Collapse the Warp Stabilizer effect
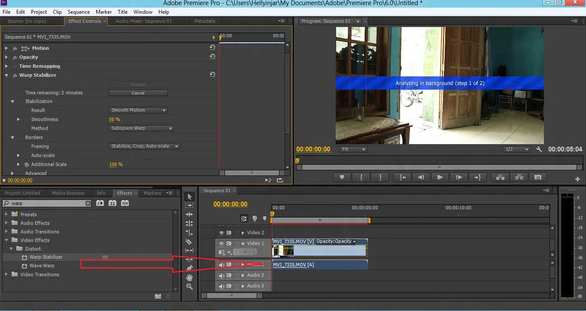Viewport: 586px width, 311px height. tap(6, 75)
